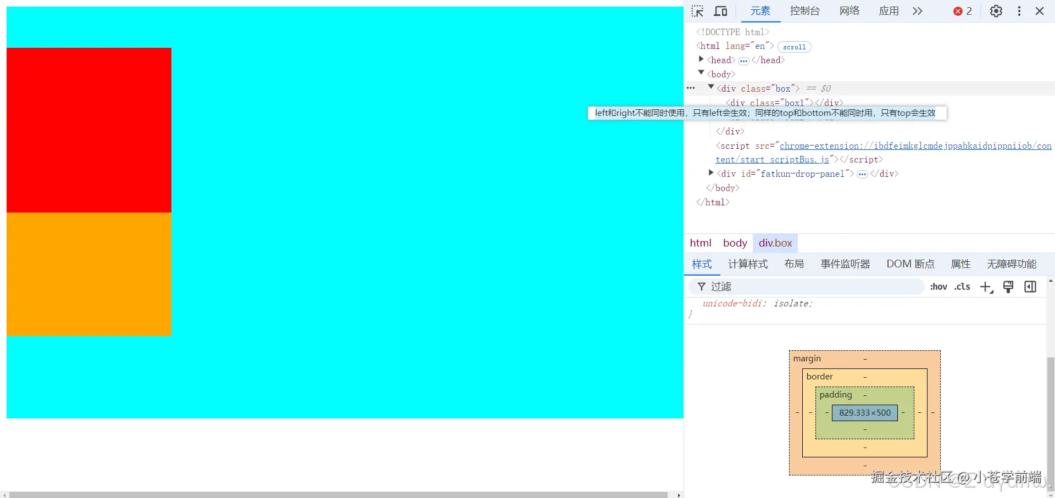Select div.box in the breadcrumb trail

(x=775, y=243)
